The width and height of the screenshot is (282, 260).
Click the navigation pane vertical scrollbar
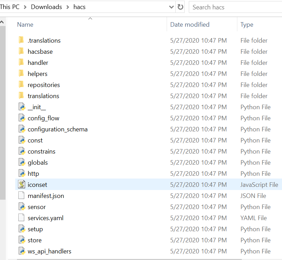(3, 113)
